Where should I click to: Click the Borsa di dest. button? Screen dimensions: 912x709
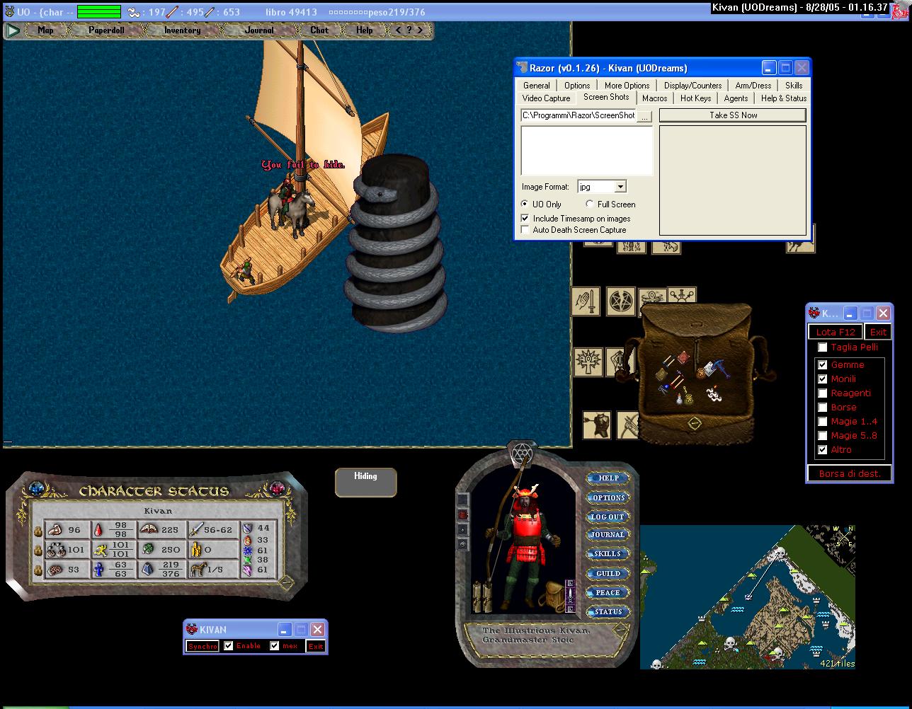tap(850, 473)
